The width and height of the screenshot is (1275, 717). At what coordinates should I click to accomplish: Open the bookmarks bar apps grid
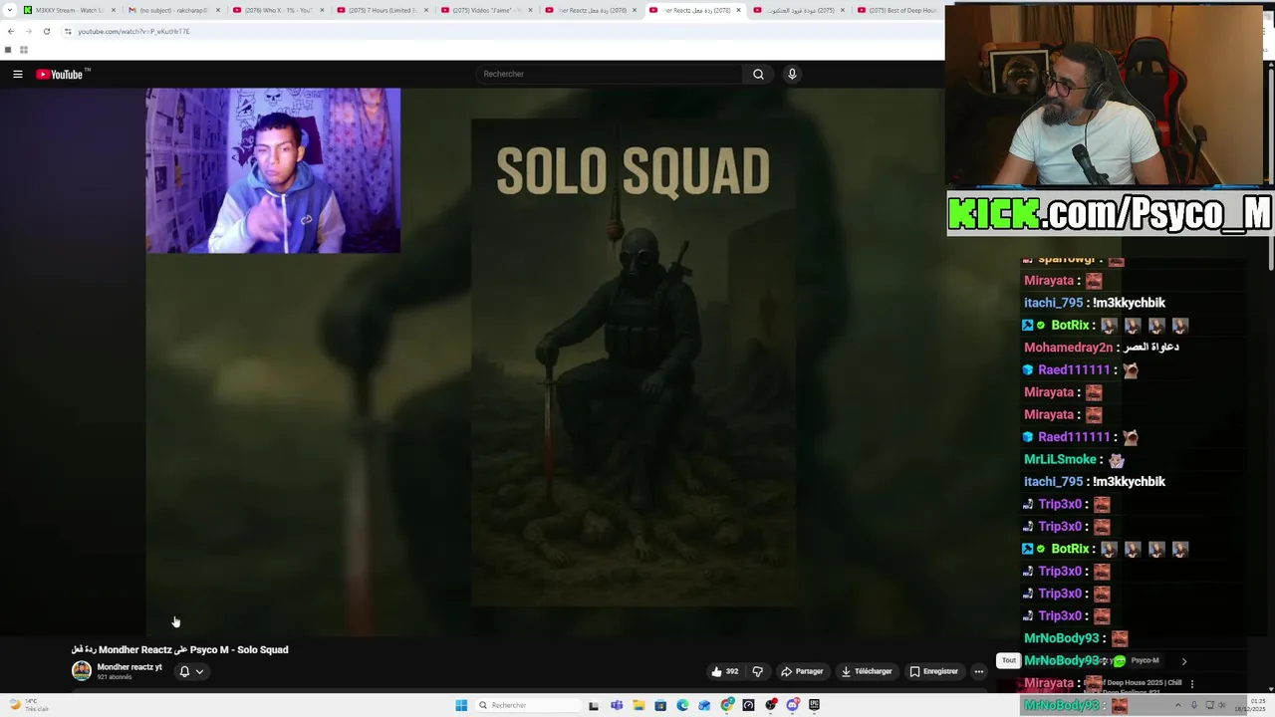pyautogui.click(x=24, y=50)
